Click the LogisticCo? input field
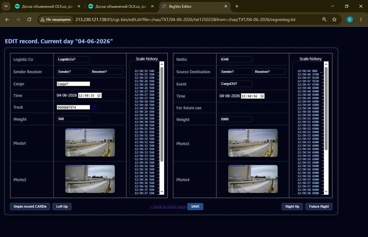 (x=73, y=59)
